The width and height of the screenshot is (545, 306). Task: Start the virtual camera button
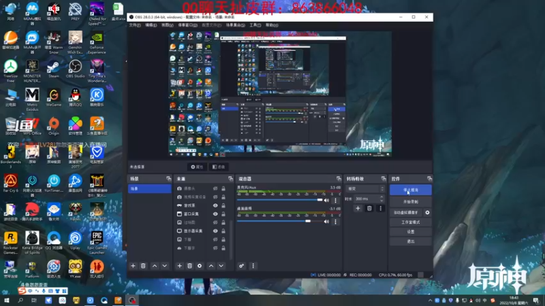[x=405, y=212]
